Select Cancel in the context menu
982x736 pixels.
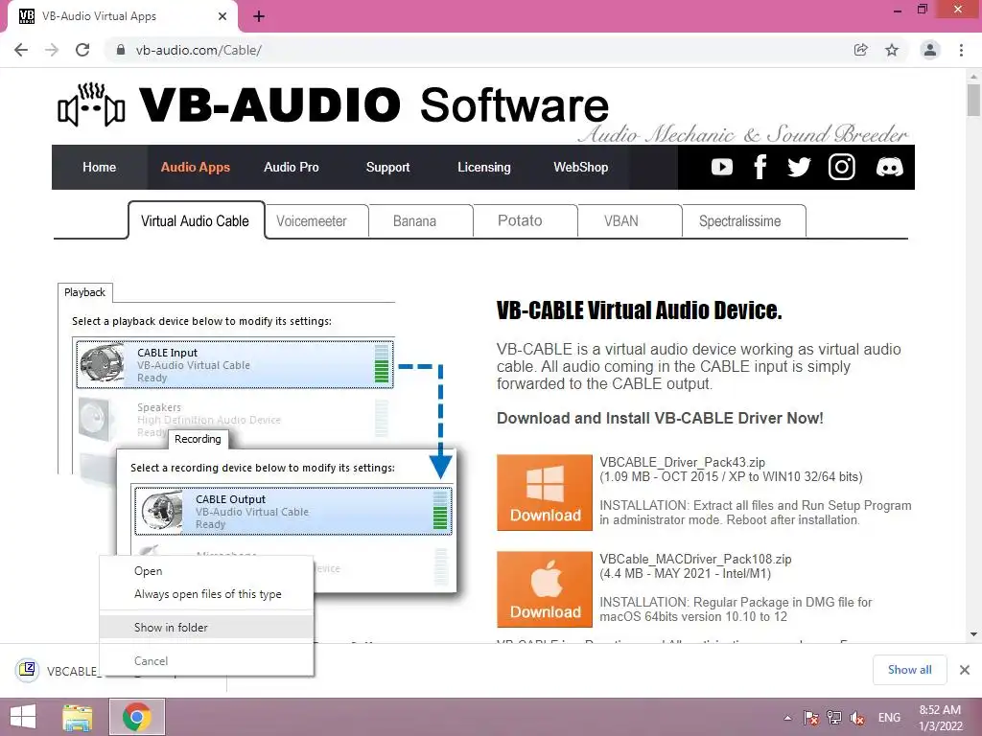click(206, 661)
